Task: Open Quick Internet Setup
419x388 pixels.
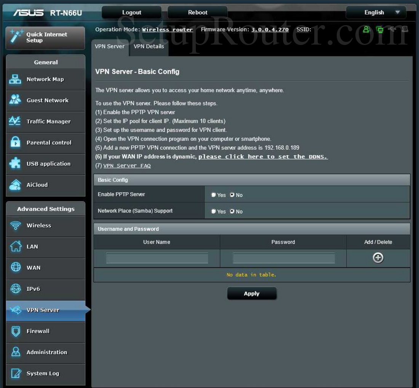Action: [x=45, y=38]
